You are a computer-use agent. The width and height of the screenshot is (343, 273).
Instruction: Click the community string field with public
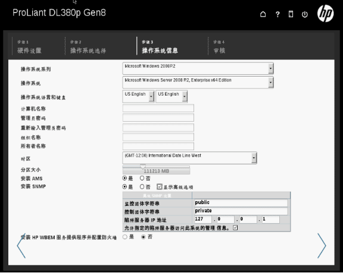coord(241,203)
